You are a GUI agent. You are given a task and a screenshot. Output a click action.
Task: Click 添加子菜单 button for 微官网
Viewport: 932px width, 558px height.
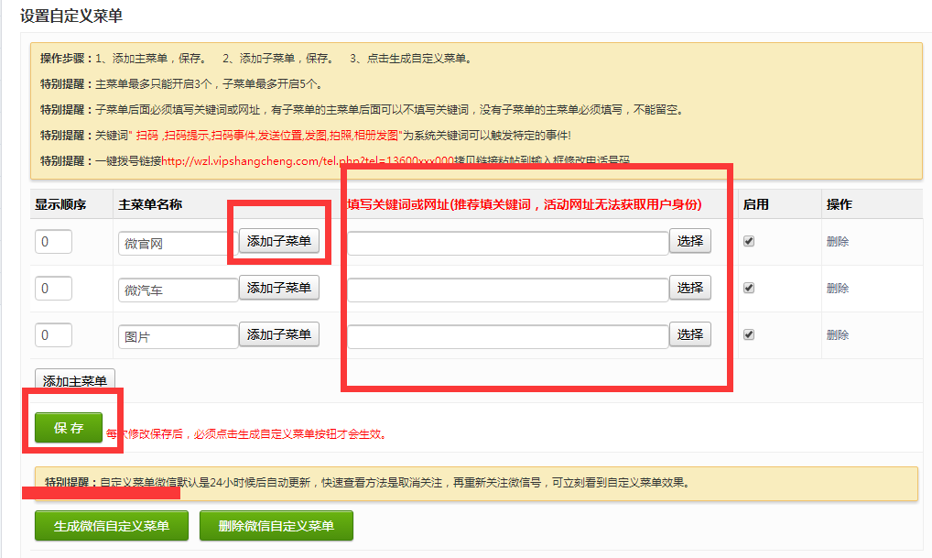point(279,242)
